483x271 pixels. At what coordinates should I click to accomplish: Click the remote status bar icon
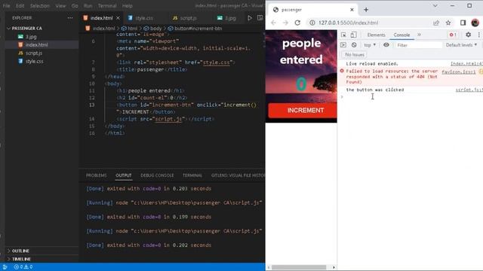tap(5, 267)
